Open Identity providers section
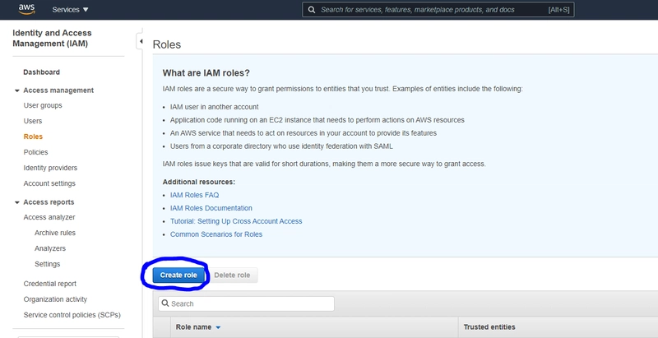The width and height of the screenshot is (658, 338). (x=50, y=168)
